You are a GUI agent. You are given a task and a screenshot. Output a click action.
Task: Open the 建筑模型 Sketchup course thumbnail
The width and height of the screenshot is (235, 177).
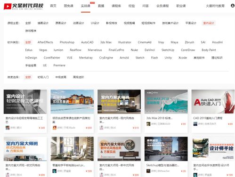166,149
